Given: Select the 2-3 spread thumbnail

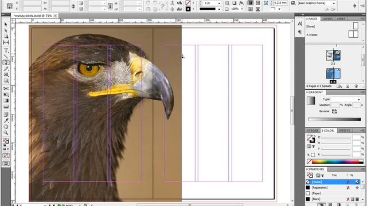Looking at the screenshot, I should point(333,56).
